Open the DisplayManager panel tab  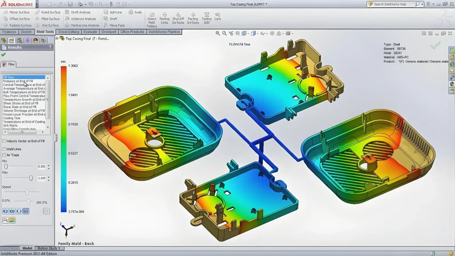36,40
